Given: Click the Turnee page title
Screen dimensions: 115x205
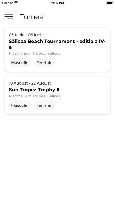Looking at the screenshot, I should [x=32, y=17].
